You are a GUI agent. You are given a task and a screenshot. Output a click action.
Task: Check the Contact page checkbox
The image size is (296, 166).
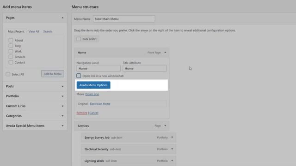click(11, 62)
